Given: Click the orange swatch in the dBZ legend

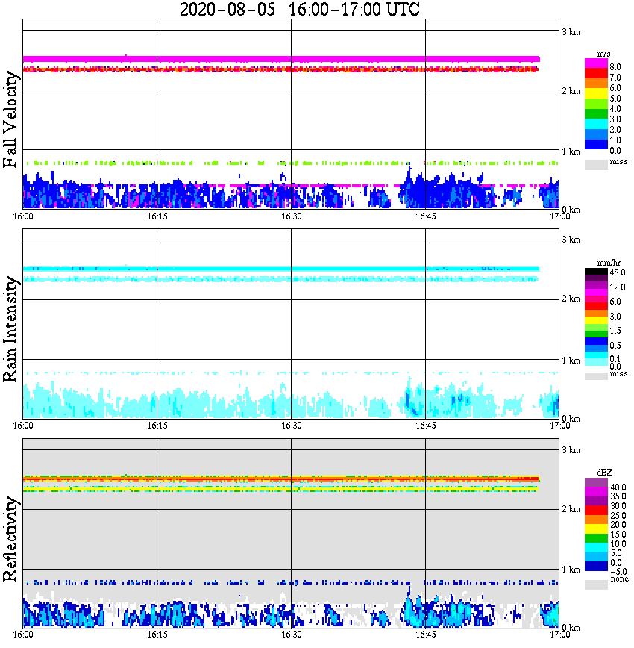Looking at the screenshot, I should [596, 519].
